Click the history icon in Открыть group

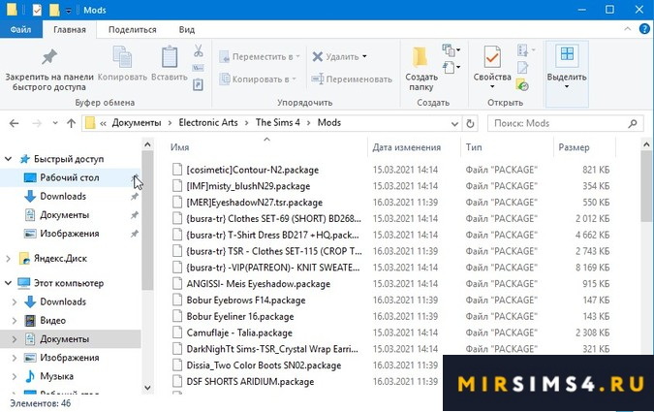pyautogui.click(x=522, y=85)
